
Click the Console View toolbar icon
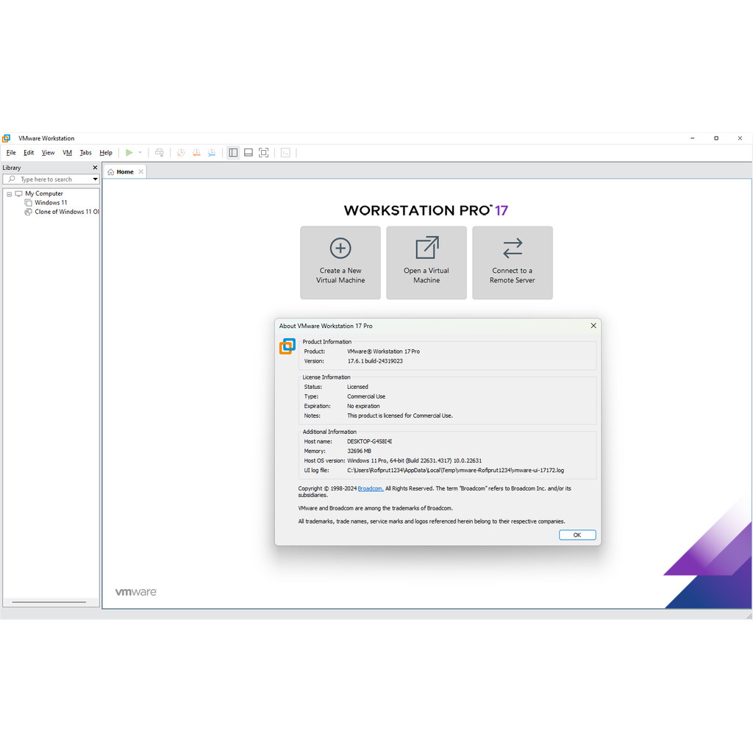click(x=285, y=153)
